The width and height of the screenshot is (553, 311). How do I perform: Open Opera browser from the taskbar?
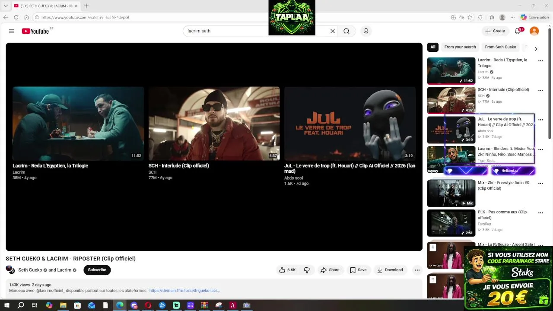pyautogui.click(x=148, y=305)
